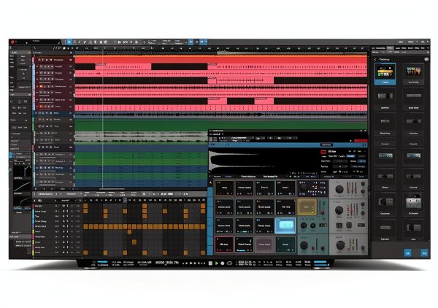The width and height of the screenshot is (438, 308).
Task: Click the red Studio One logo icon
Action: tap(12, 42)
